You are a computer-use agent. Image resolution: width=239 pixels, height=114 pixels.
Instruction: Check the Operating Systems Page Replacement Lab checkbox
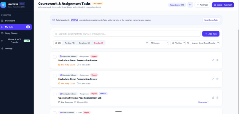[x=55, y=94]
